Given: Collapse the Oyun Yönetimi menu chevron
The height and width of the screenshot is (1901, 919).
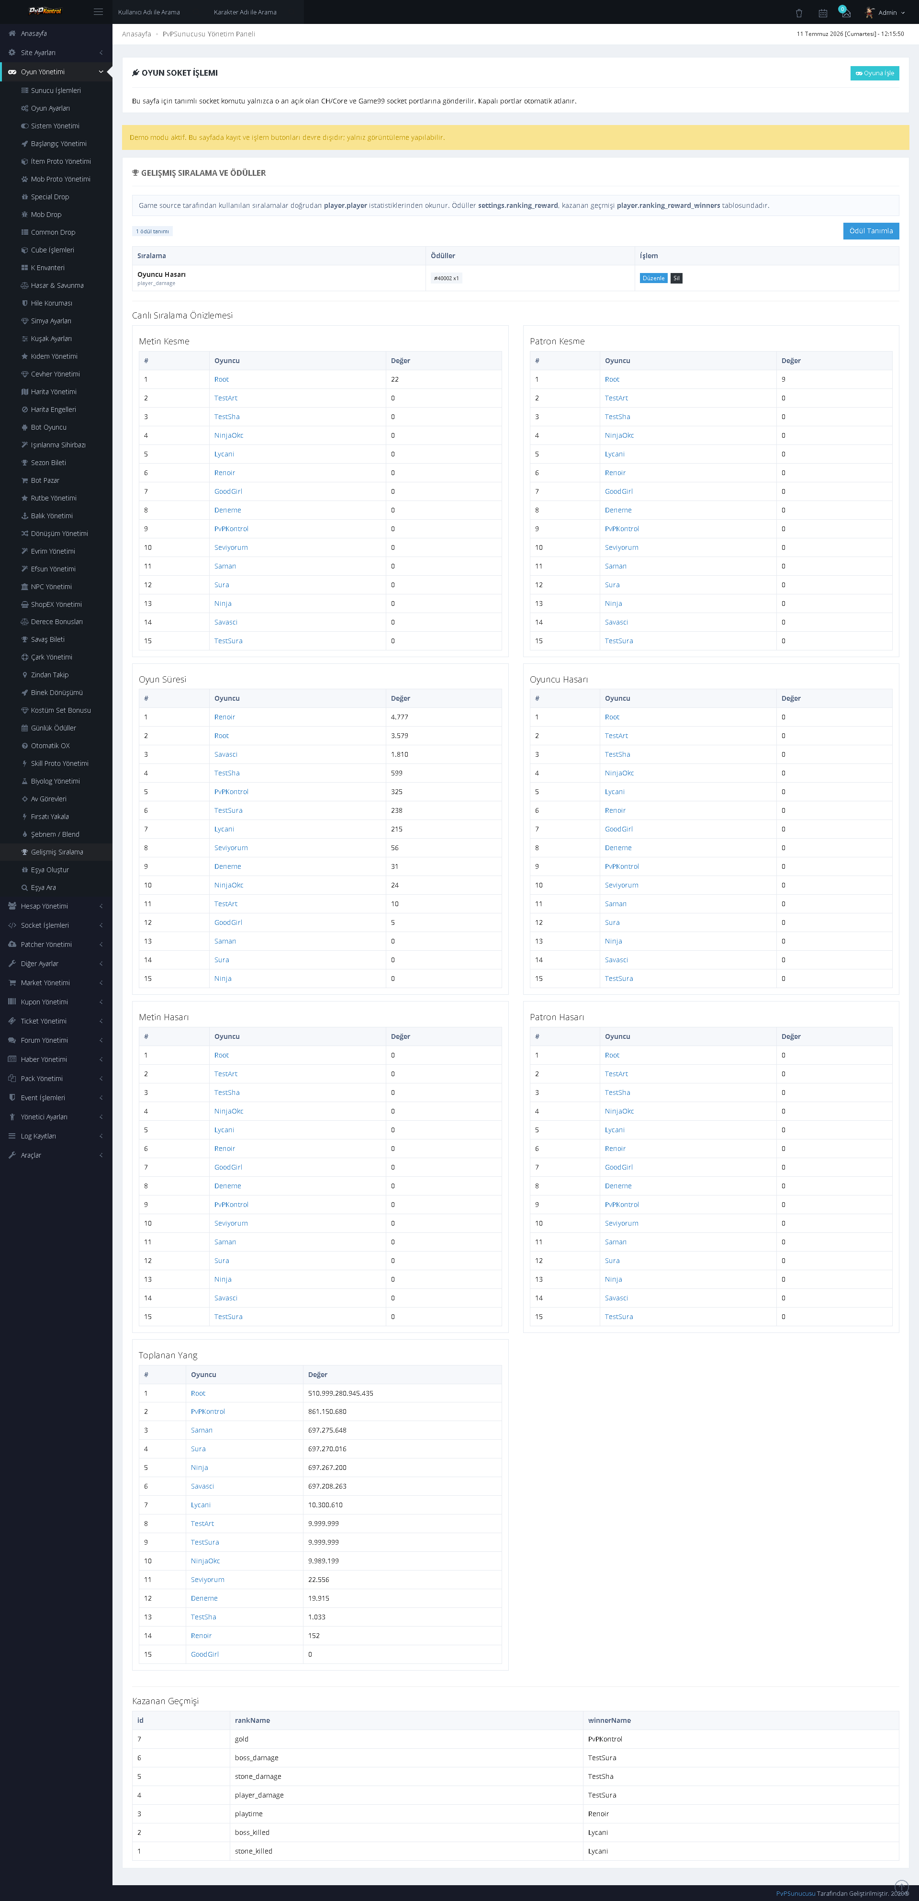Looking at the screenshot, I should (x=101, y=71).
